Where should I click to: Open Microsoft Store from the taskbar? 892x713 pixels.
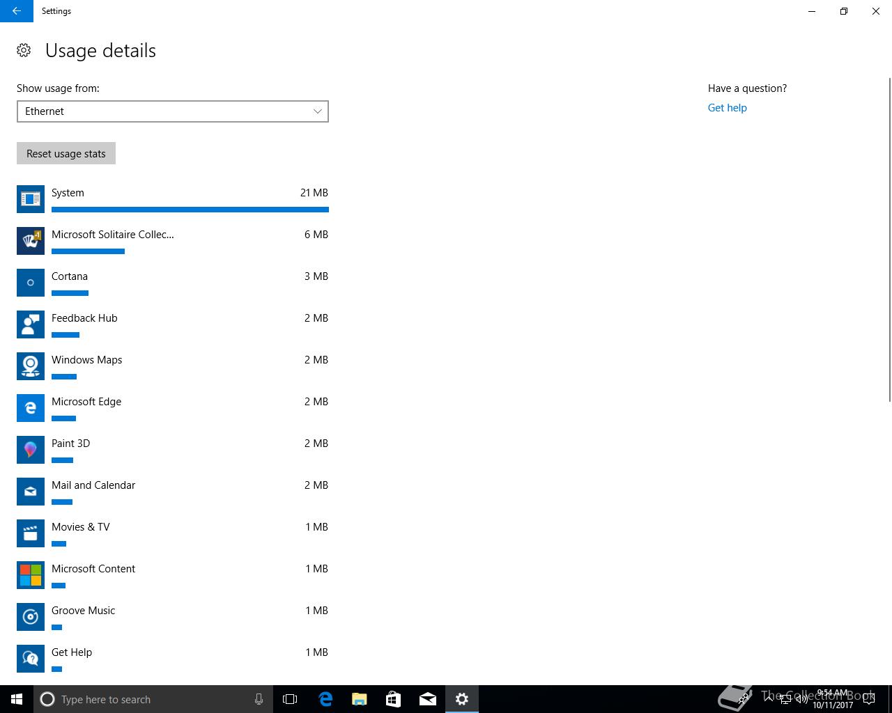(393, 699)
